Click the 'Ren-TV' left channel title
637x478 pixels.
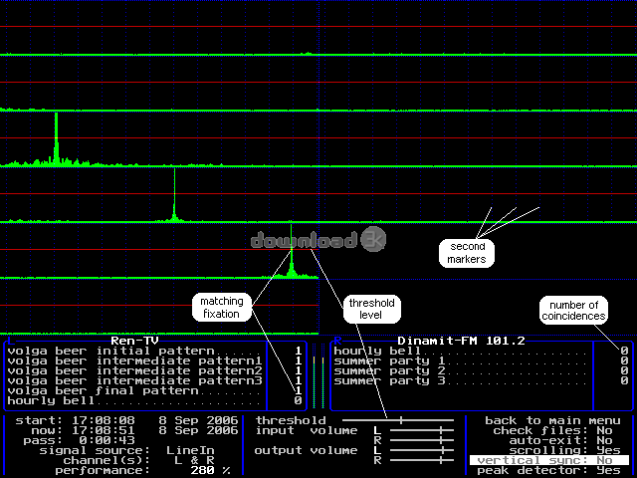[x=134, y=341]
